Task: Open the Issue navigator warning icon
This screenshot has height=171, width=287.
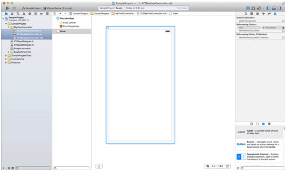Action: coord(24,14)
